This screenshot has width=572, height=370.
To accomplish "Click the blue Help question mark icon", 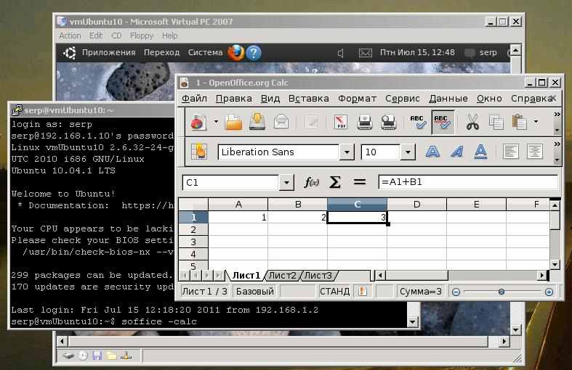I will click(x=254, y=53).
